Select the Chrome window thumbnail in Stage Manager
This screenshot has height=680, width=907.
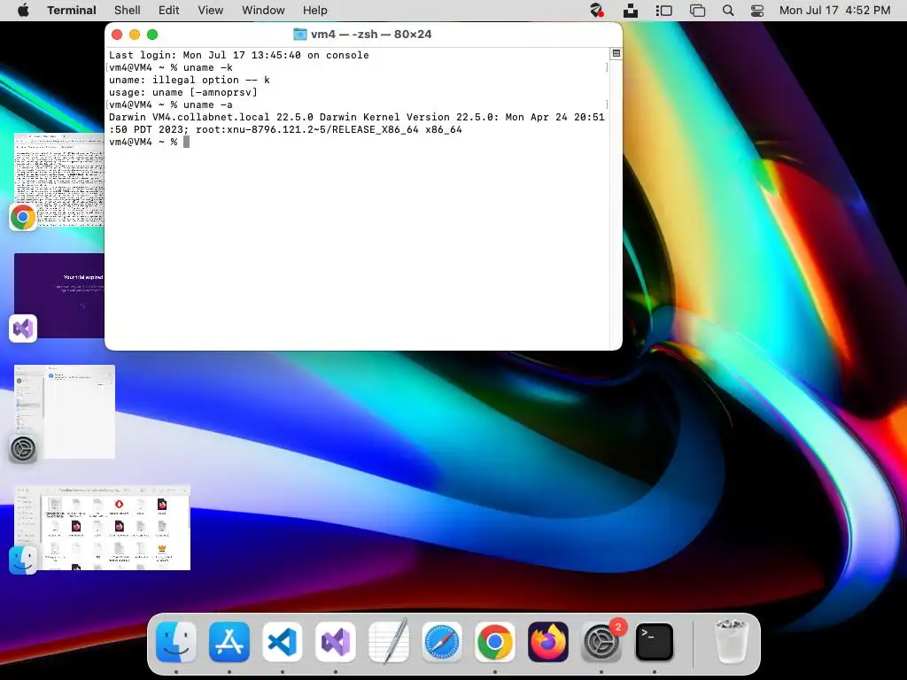point(59,179)
